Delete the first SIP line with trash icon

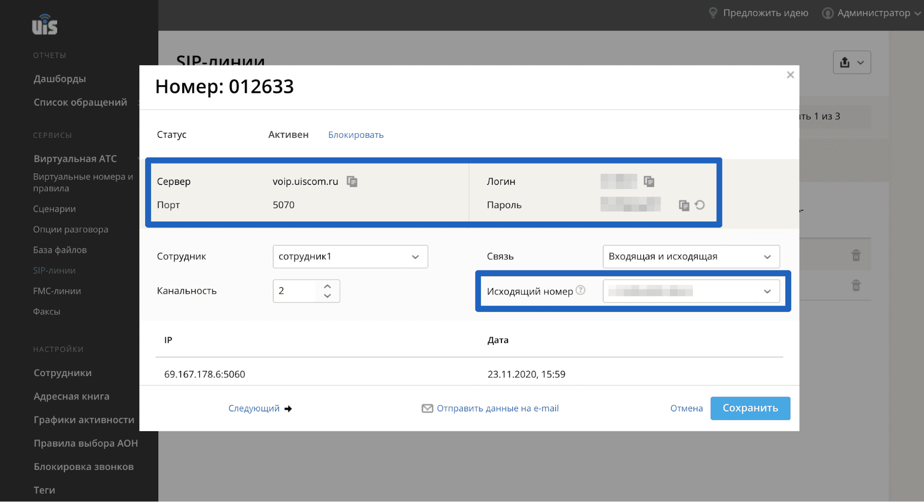(x=856, y=255)
